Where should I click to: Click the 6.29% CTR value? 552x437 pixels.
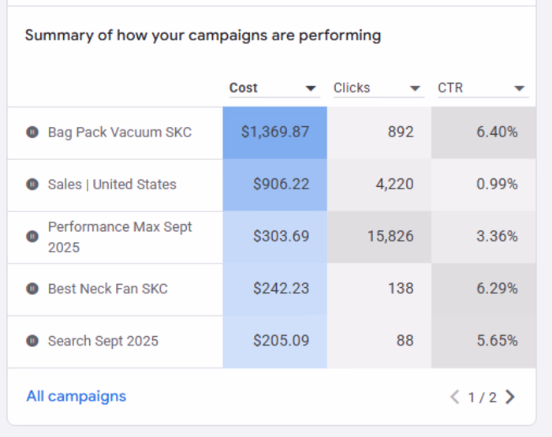(x=497, y=289)
